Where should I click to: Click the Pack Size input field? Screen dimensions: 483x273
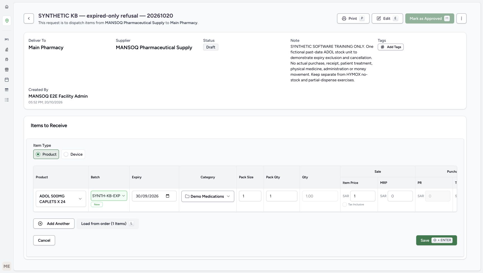pos(250,196)
